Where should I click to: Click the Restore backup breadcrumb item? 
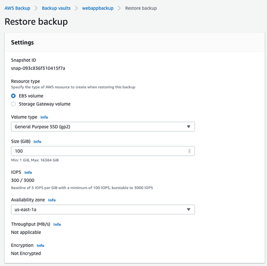coord(141,8)
